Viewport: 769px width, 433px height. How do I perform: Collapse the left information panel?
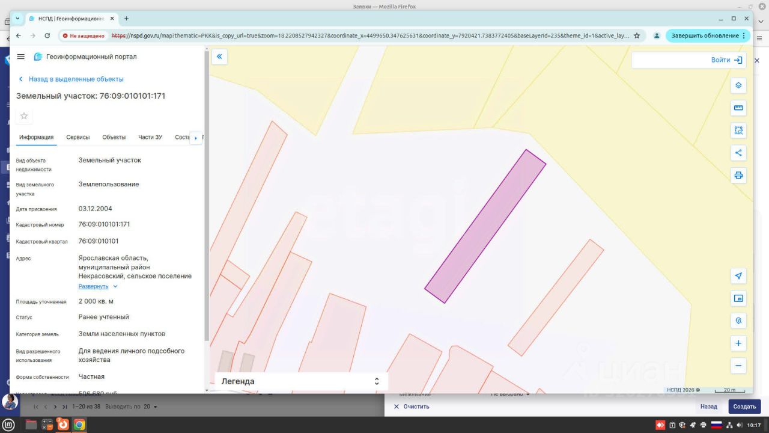(x=219, y=57)
